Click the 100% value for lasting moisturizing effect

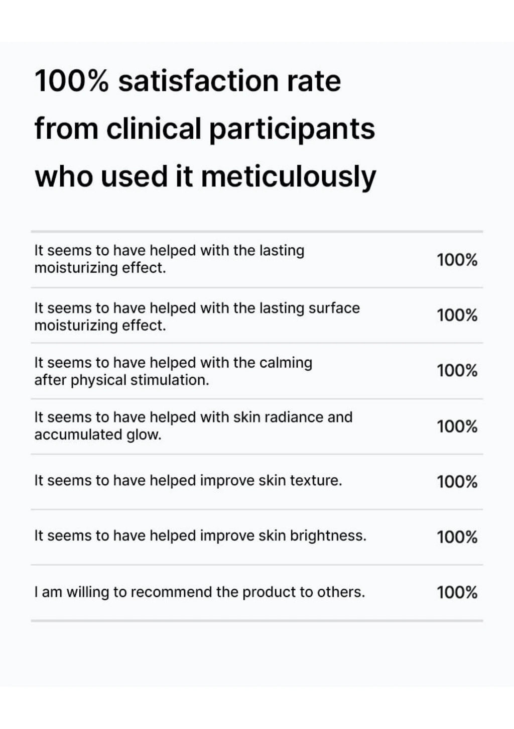(x=457, y=260)
